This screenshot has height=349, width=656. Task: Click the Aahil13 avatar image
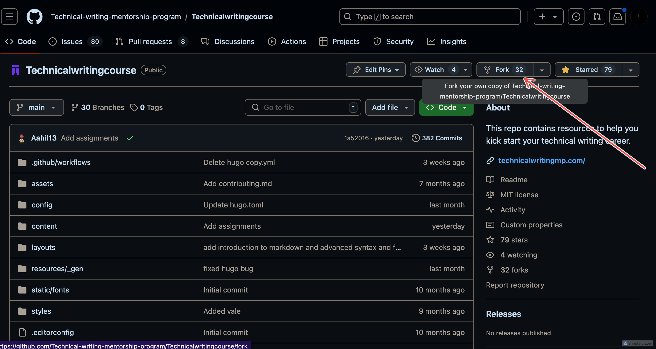[22, 138]
